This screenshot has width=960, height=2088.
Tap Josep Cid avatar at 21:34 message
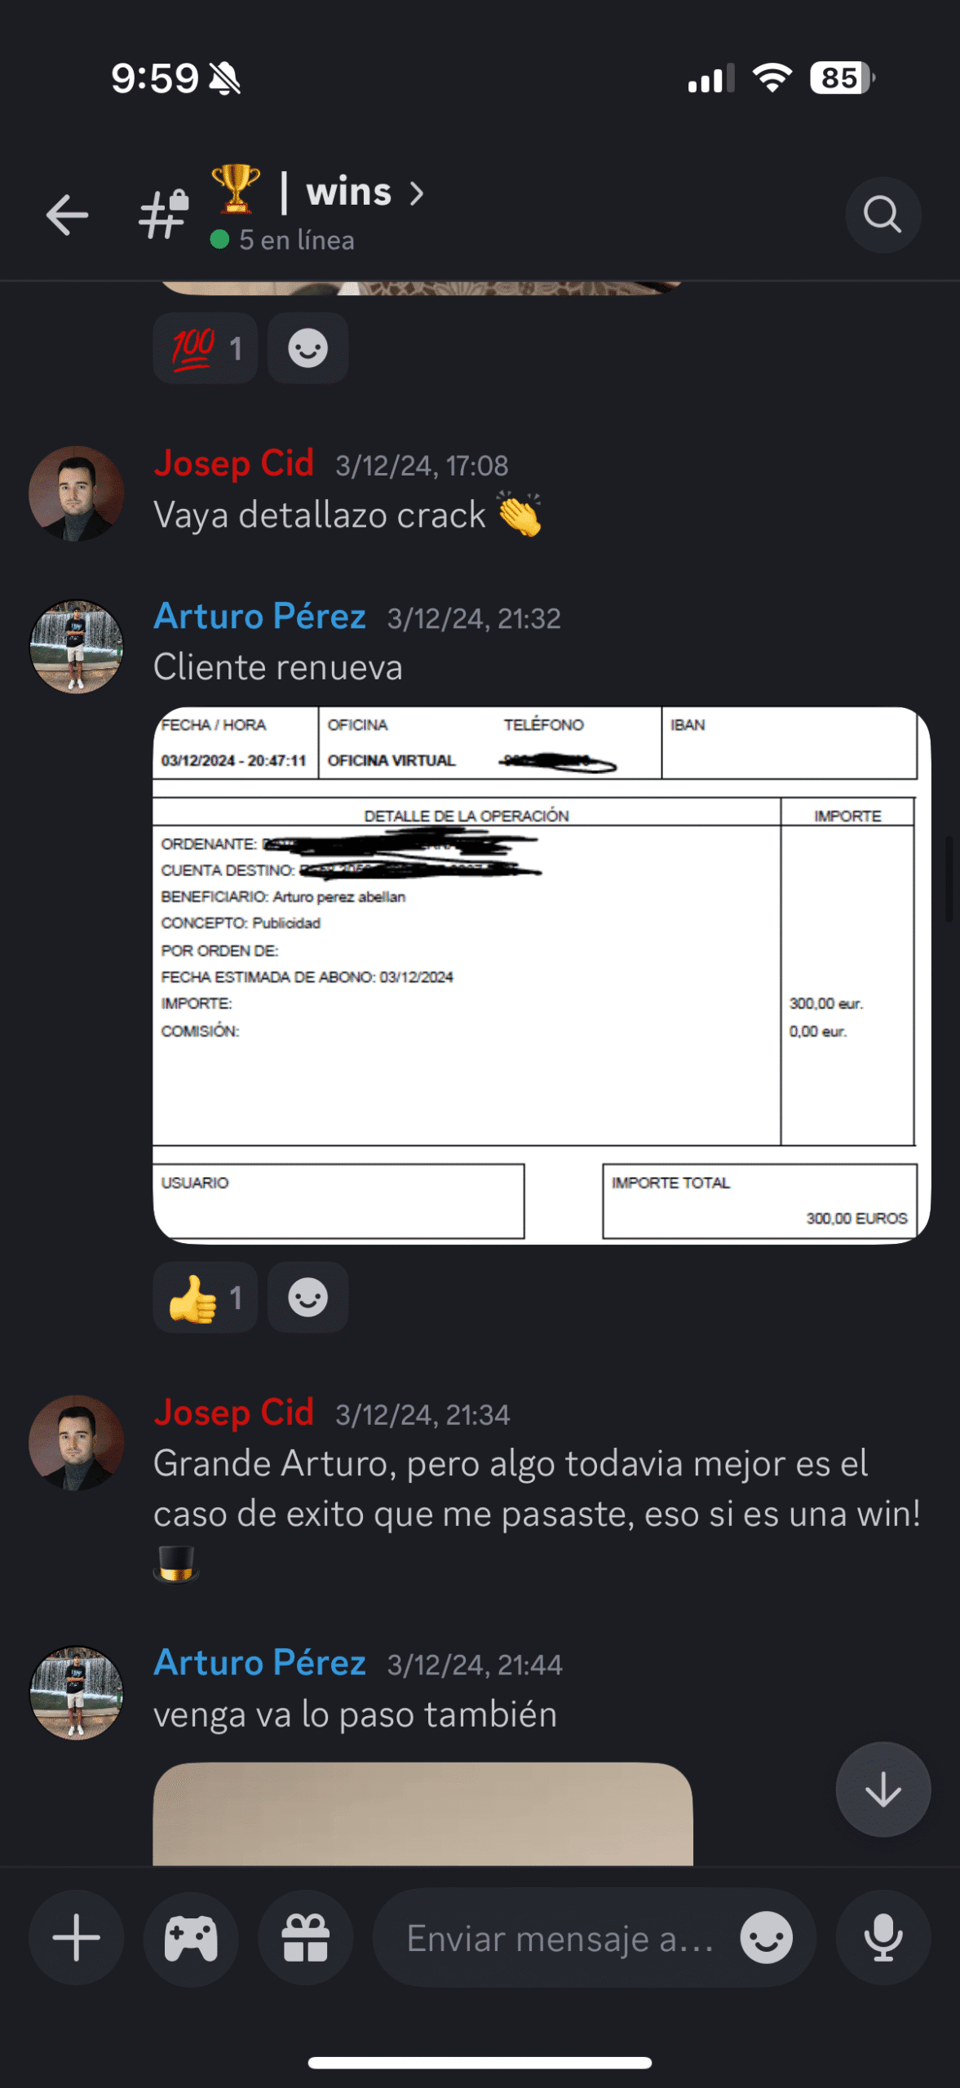[77, 1442]
